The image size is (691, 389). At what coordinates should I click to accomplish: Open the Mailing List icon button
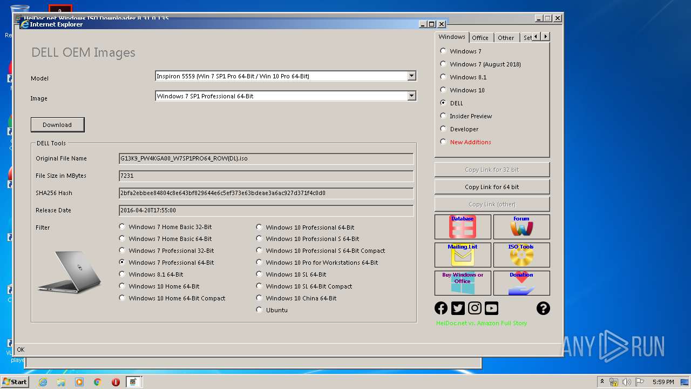point(463,255)
